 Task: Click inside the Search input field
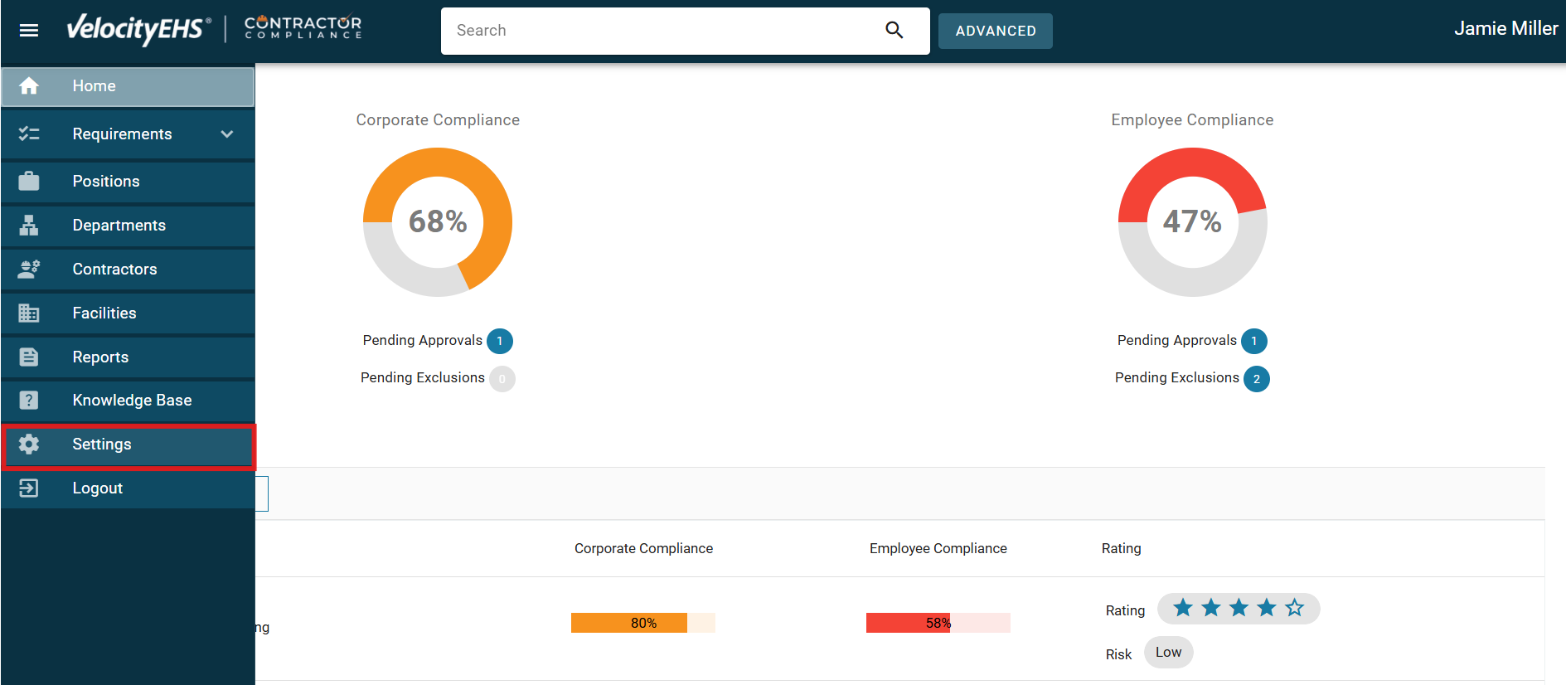point(663,31)
